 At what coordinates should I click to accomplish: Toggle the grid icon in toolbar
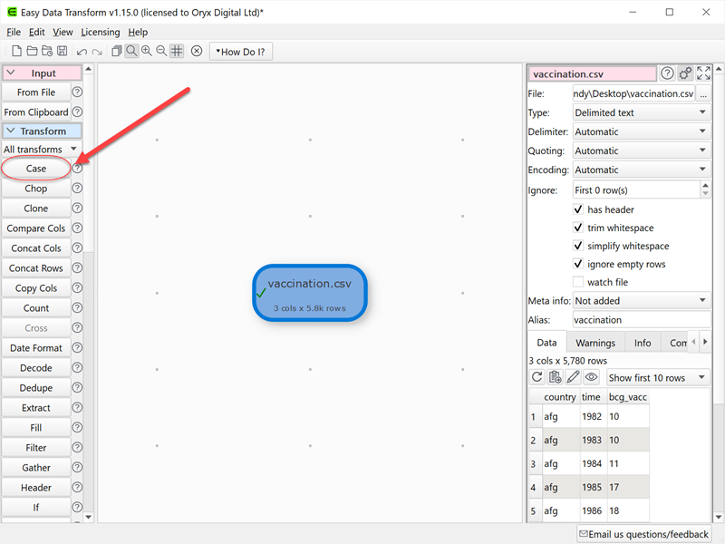point(177,52)
